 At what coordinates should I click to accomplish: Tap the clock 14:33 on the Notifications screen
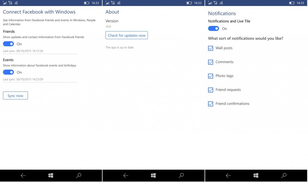tap(300, 3)
